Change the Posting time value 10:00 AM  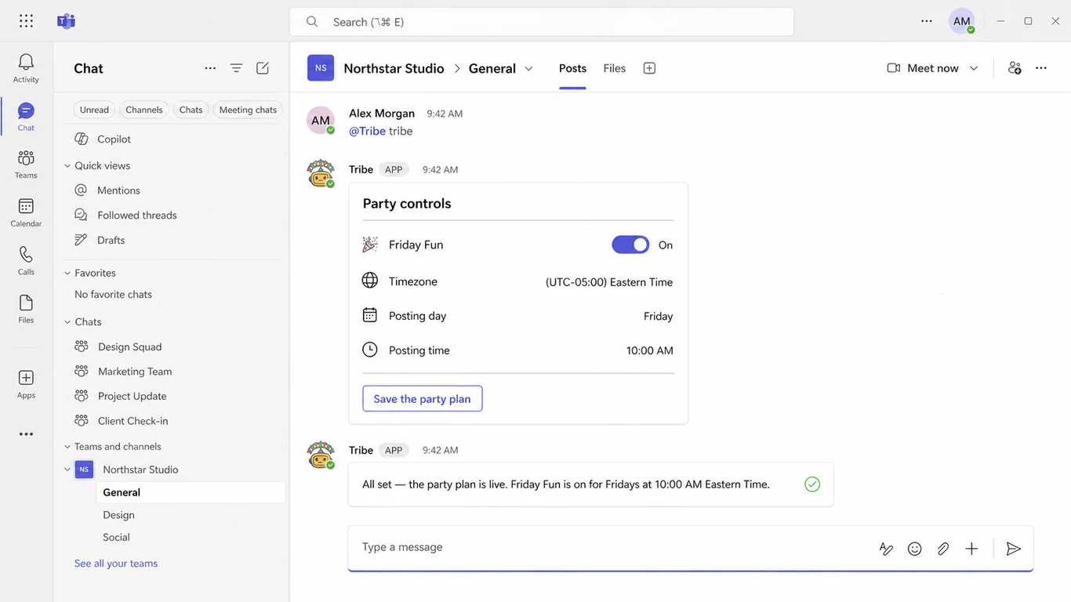[650, 350]
